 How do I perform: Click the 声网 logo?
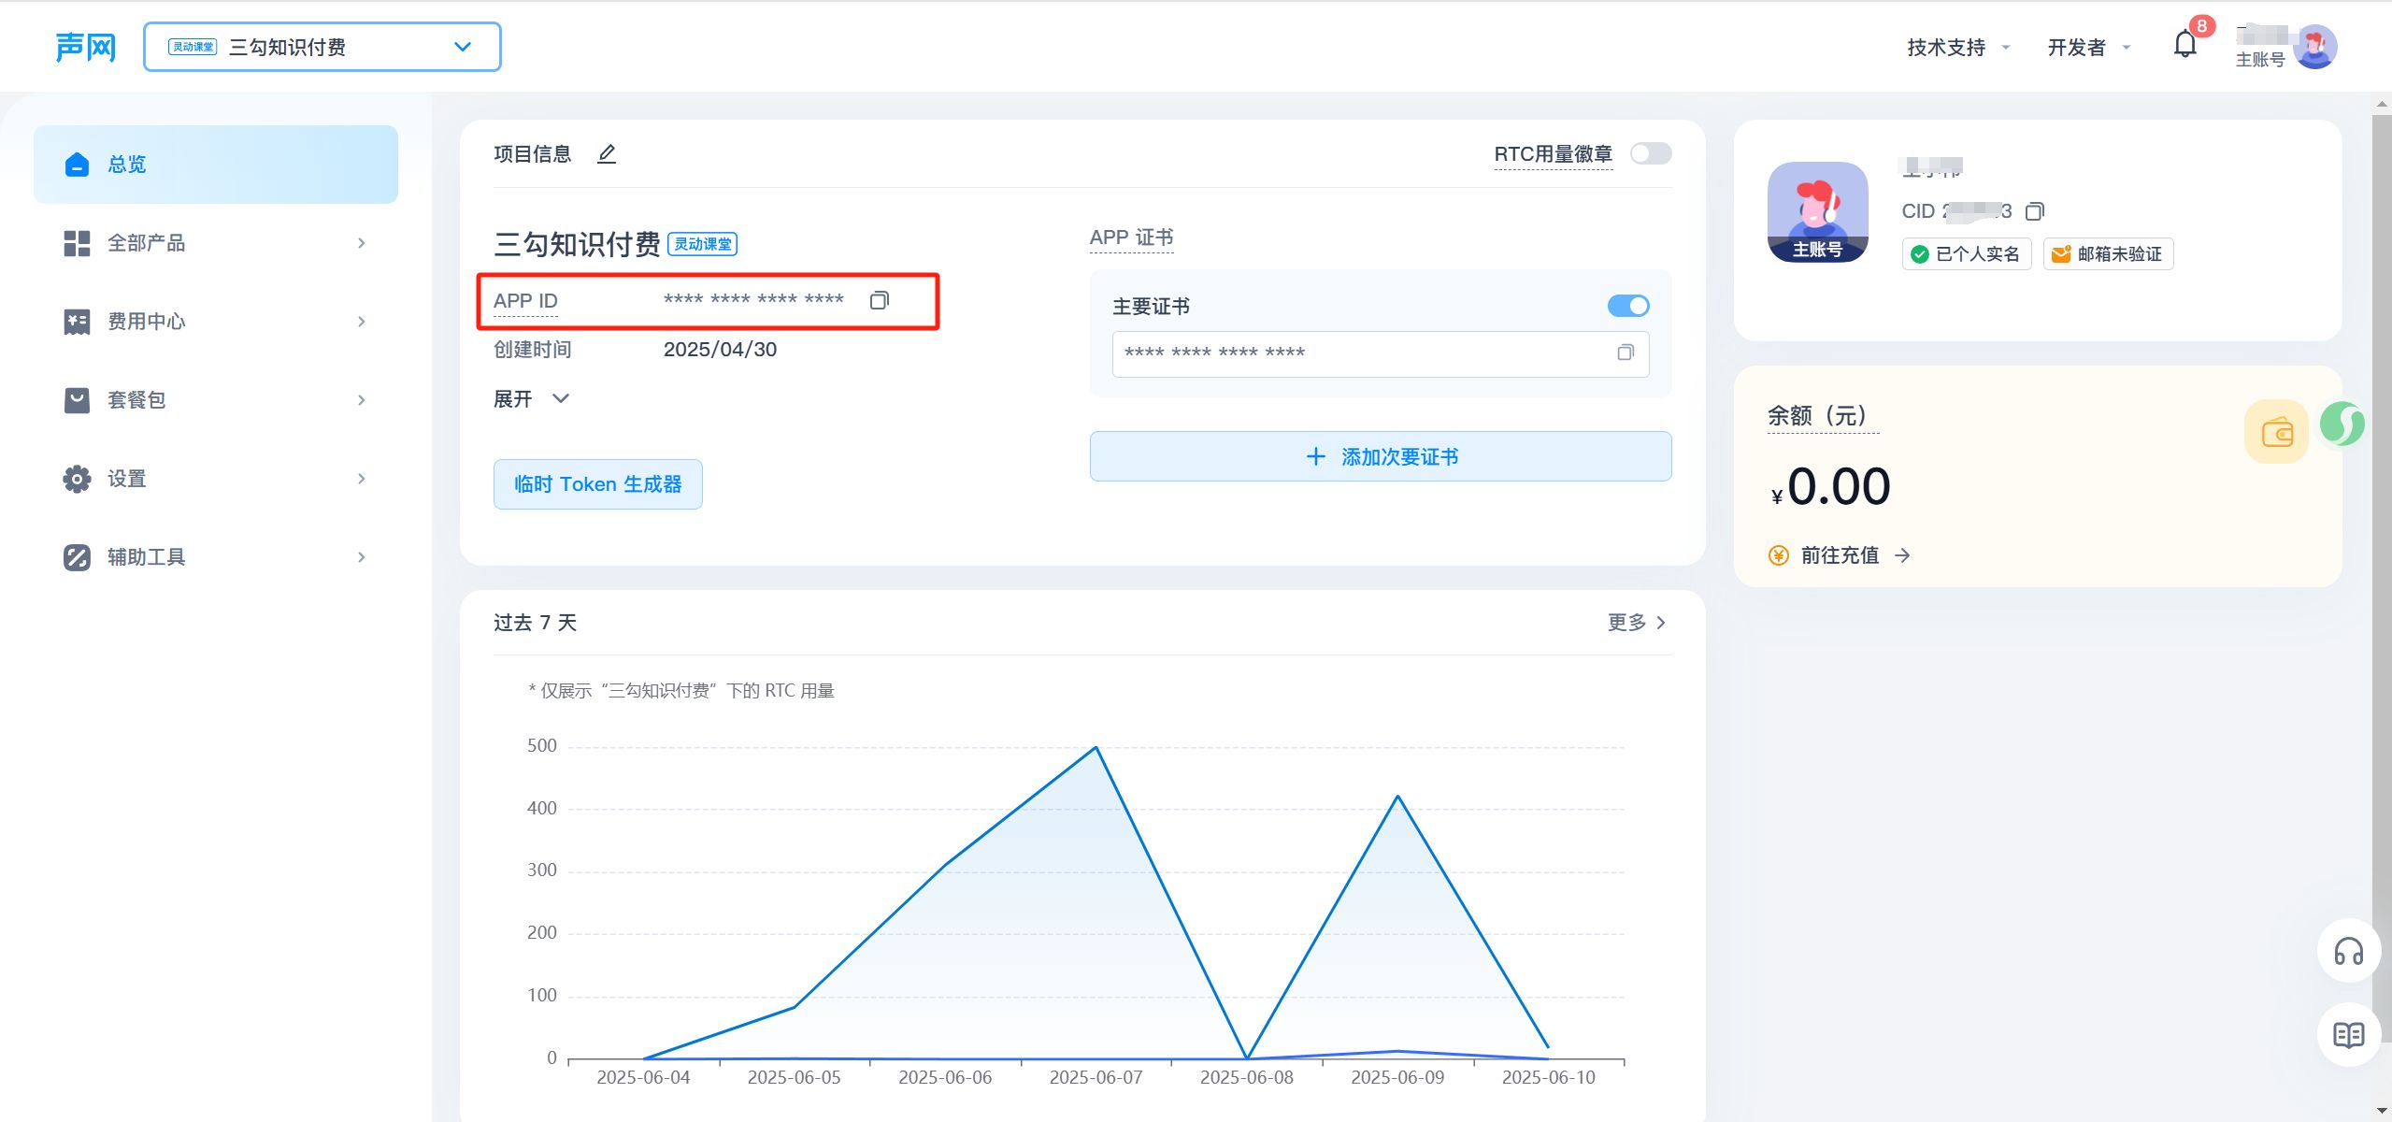tap(85, 47)
